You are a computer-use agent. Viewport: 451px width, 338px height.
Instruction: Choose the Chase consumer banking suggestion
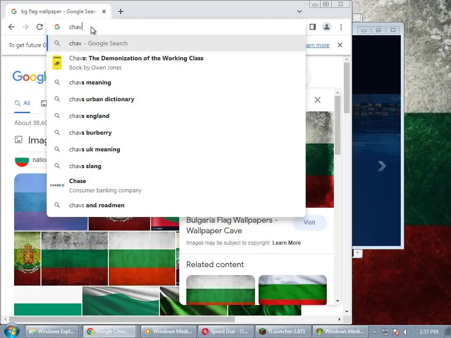(176, 185)
